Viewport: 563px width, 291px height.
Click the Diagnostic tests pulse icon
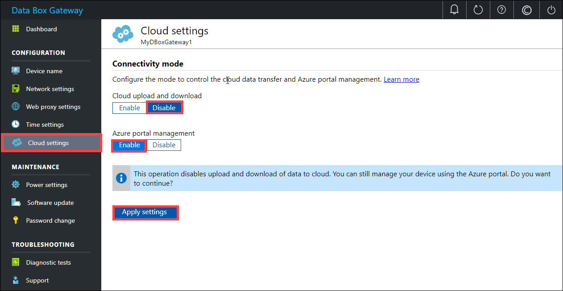pos(16,262)
